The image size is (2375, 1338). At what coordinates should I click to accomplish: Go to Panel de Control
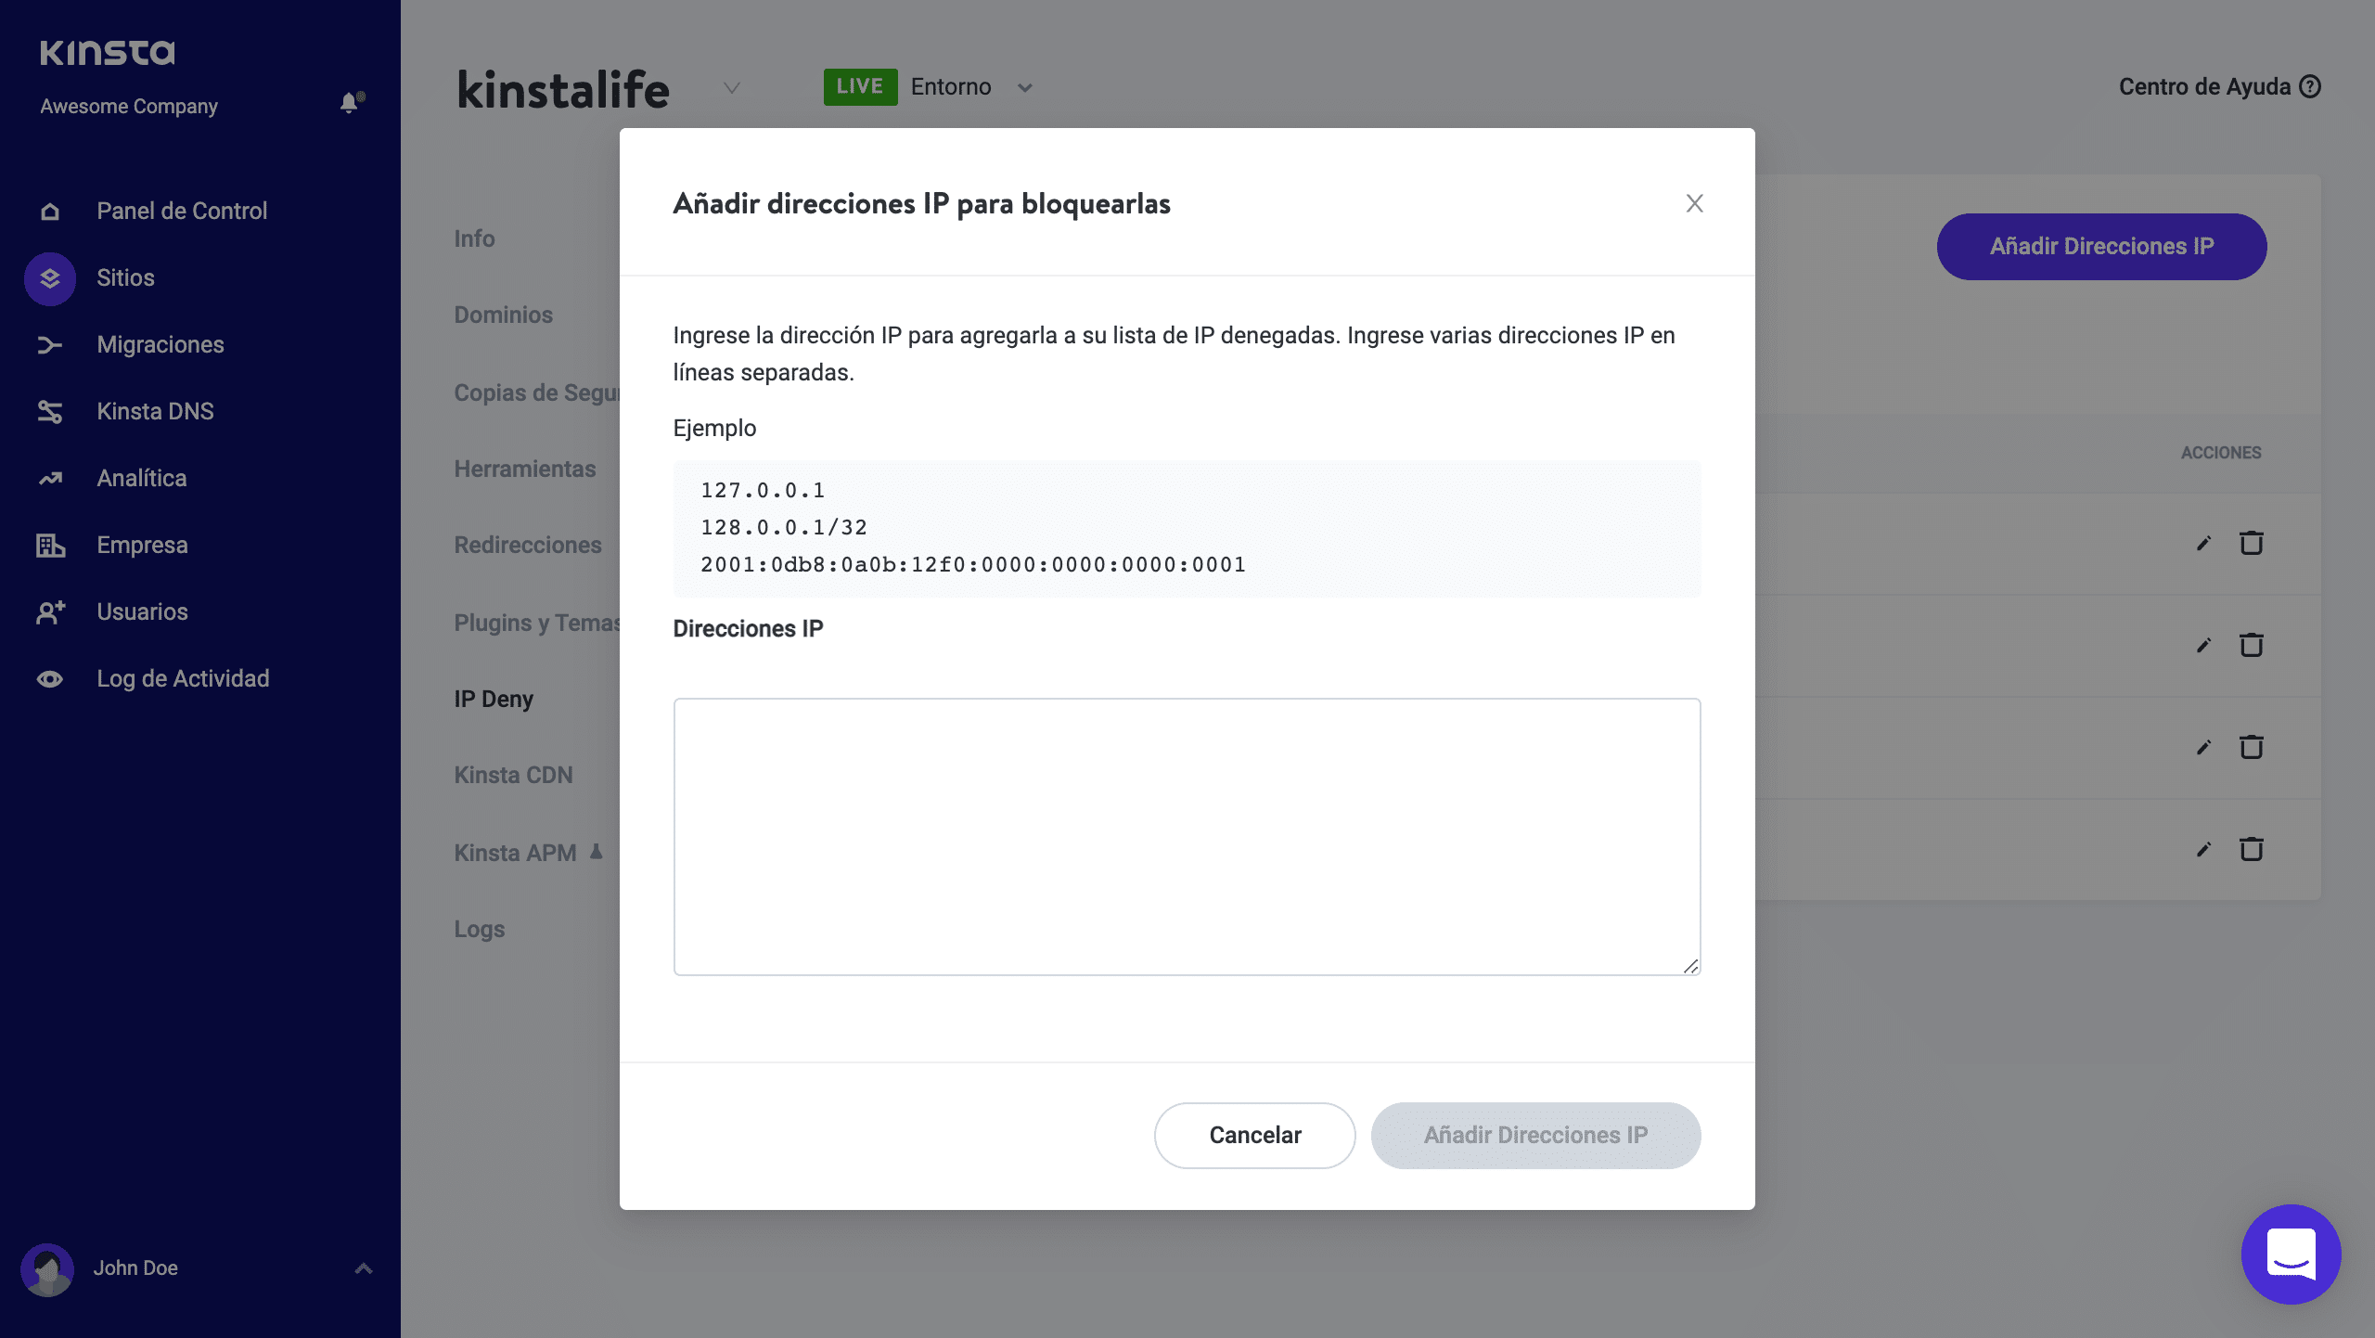pyautogui.click(x=182, y=212)
